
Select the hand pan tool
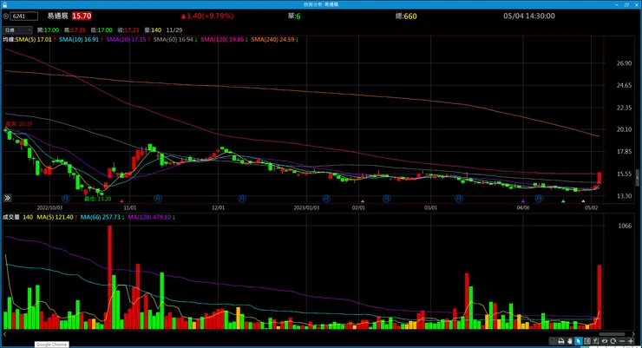569,341
